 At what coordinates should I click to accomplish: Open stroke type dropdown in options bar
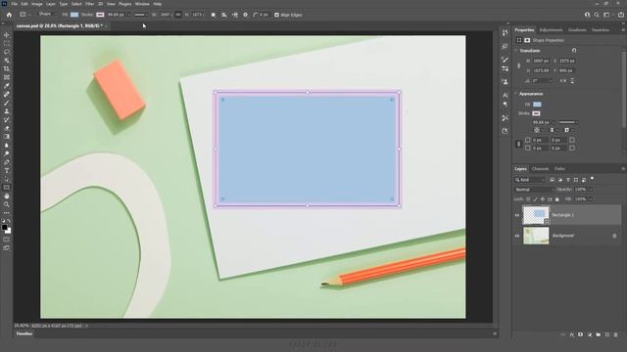click(x=141, y=15)
